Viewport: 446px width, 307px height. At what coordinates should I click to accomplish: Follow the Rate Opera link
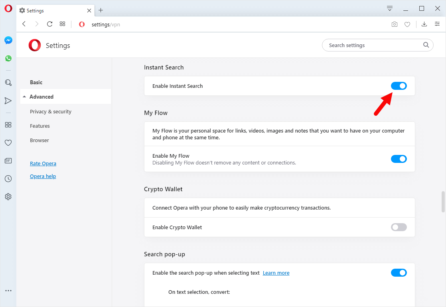(43, 163)
